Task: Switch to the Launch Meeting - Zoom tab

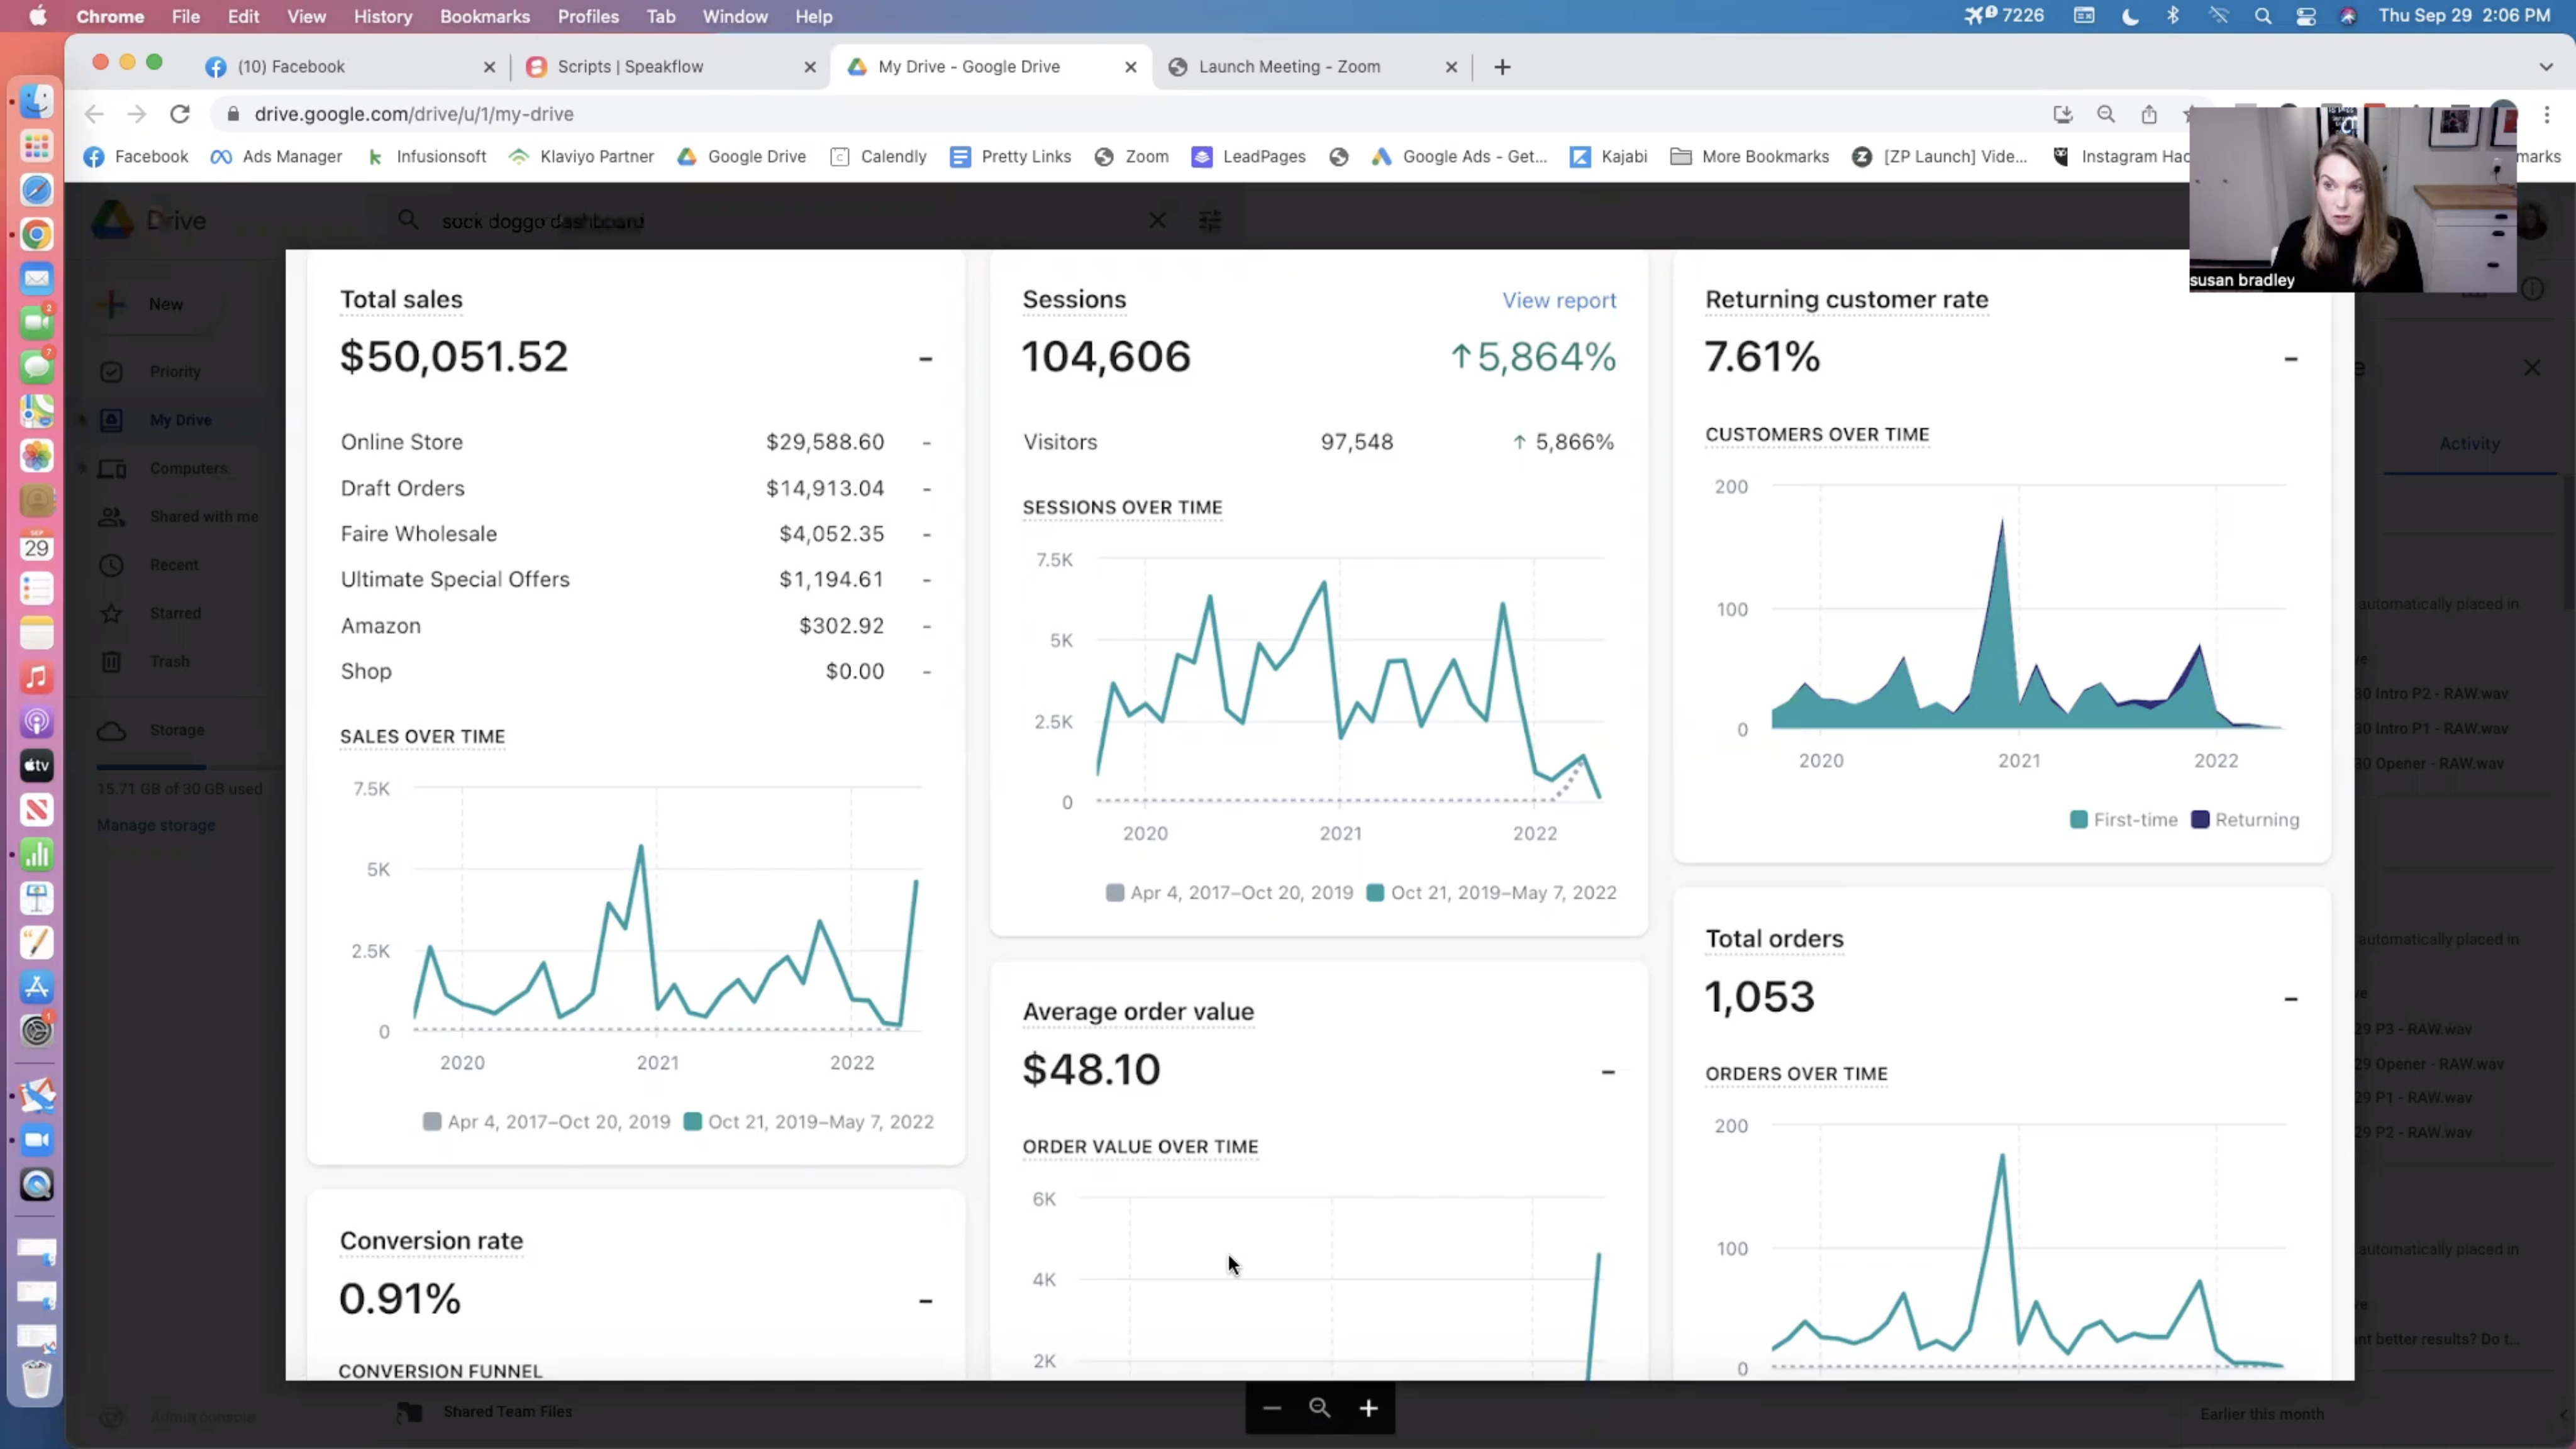Action: (x=1312, y=67)
